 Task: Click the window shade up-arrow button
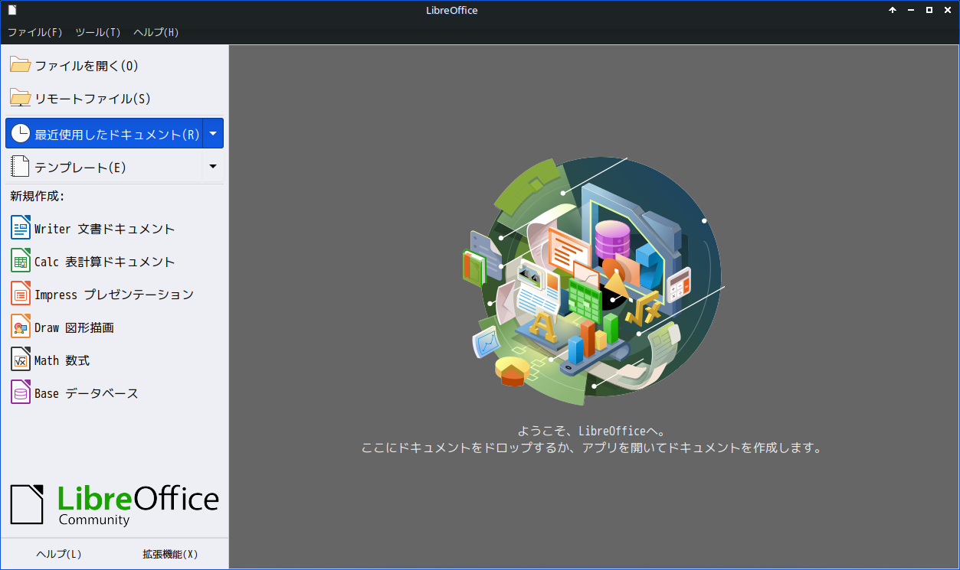pyautogui.click(x=892, y=10)
